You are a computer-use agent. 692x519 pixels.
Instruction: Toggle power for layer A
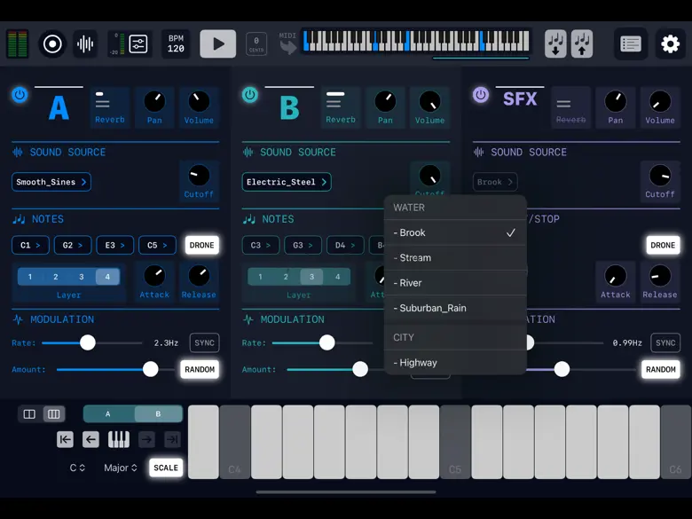(x=20, y=94)
